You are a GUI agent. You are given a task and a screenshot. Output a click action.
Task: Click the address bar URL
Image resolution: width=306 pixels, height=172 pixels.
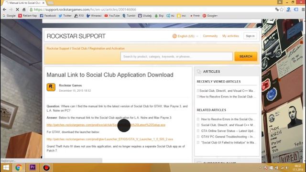click(x=85, y=10)
